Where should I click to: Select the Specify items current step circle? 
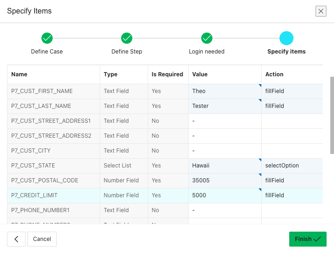click(286, 38)
